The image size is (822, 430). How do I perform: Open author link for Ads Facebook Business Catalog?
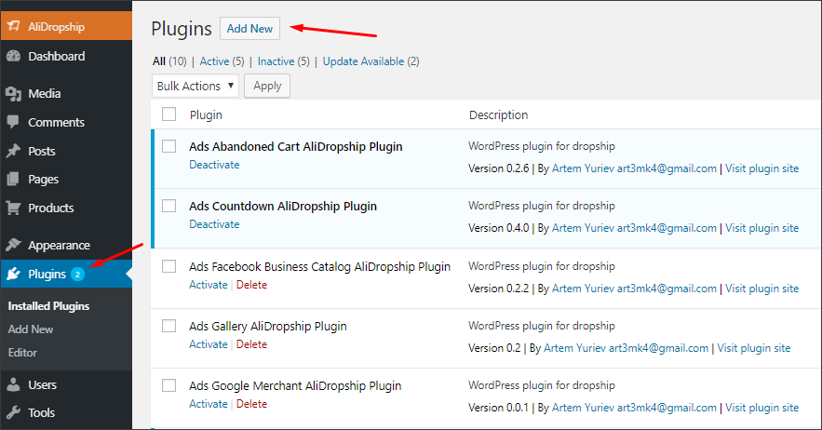634,289
